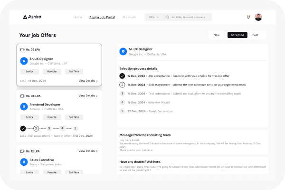Click Full Time tag on Sr. UX Designer card
Screen dimensions: 285x190
(x=74, y=71)
